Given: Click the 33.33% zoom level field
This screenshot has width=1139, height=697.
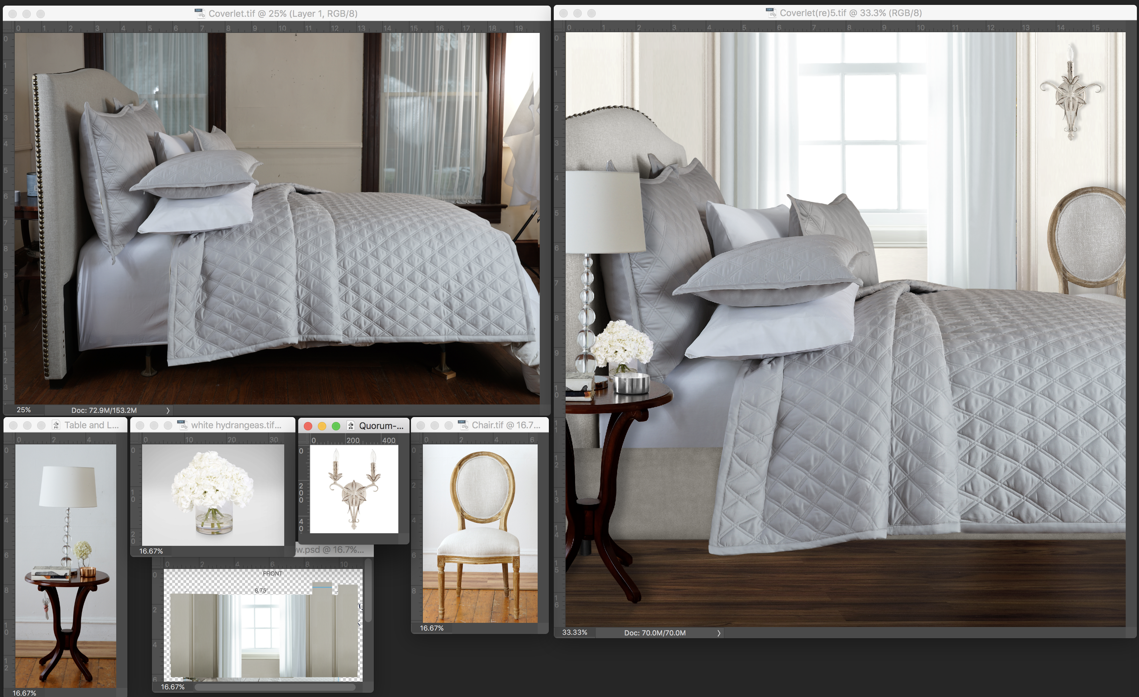Looking at the screenshot, I should (575, 632).
